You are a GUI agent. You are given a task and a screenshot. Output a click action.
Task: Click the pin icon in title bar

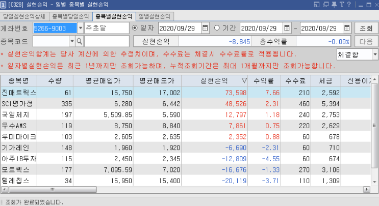click(334, 5)
